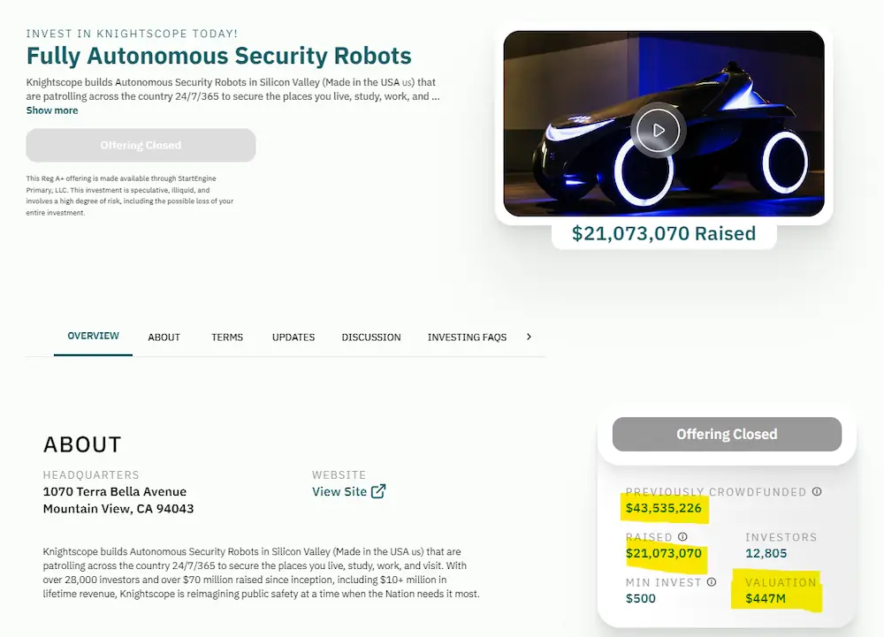Screen dimensions: 884x637
Task: Open the Terms tab
Action: click(227, 337)
